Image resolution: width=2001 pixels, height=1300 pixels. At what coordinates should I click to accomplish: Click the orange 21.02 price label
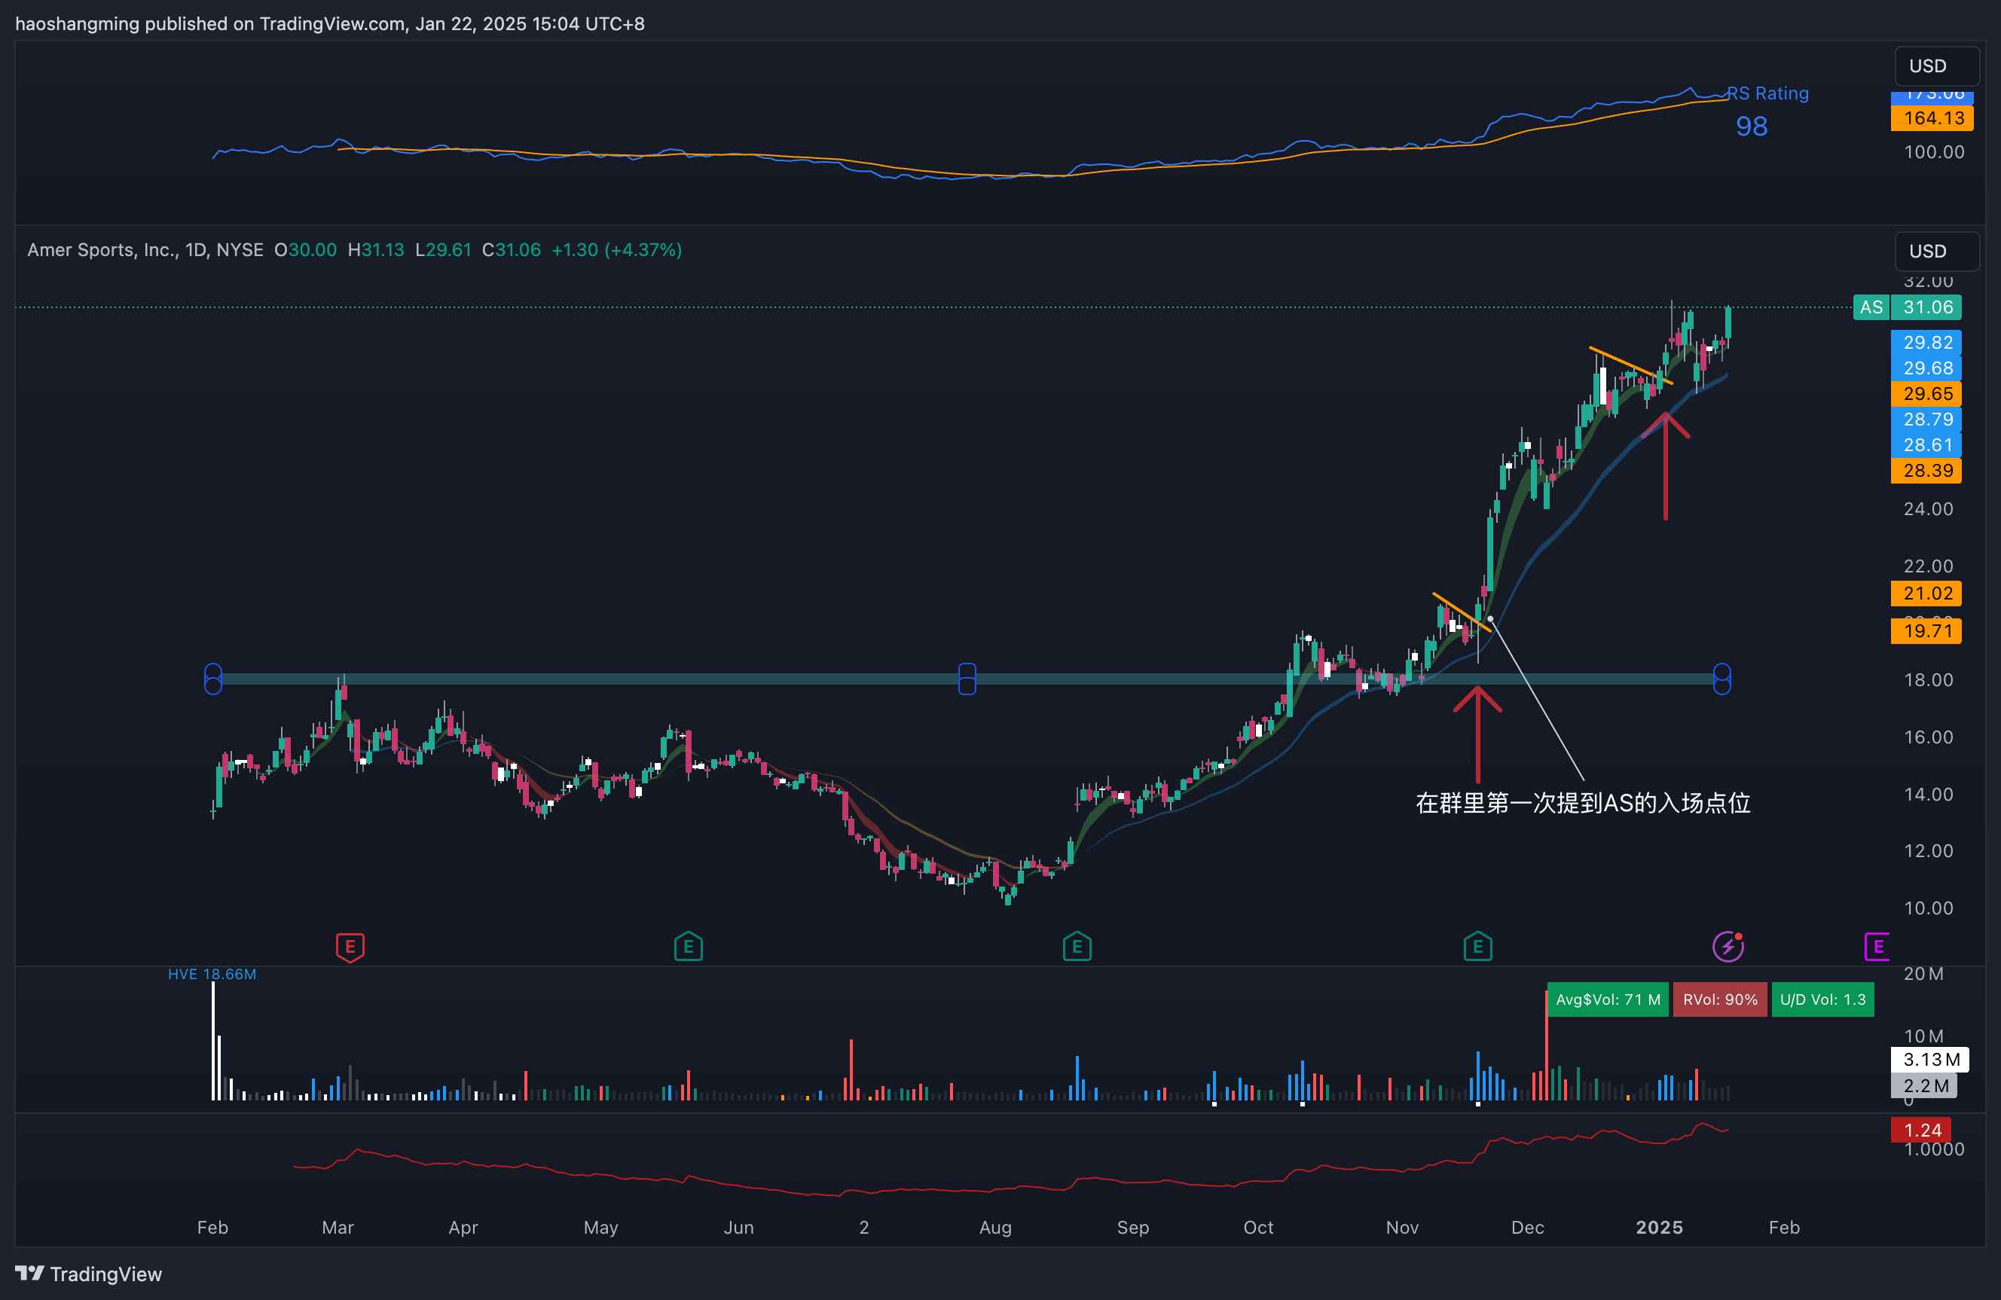point(1926,594)
